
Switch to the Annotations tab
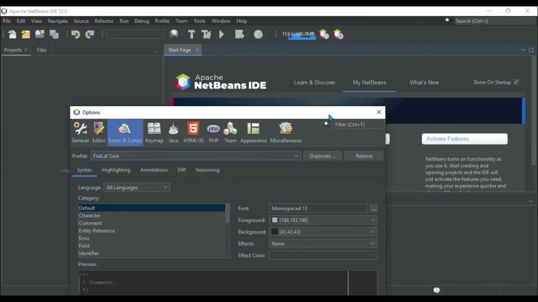click(154, 170)
